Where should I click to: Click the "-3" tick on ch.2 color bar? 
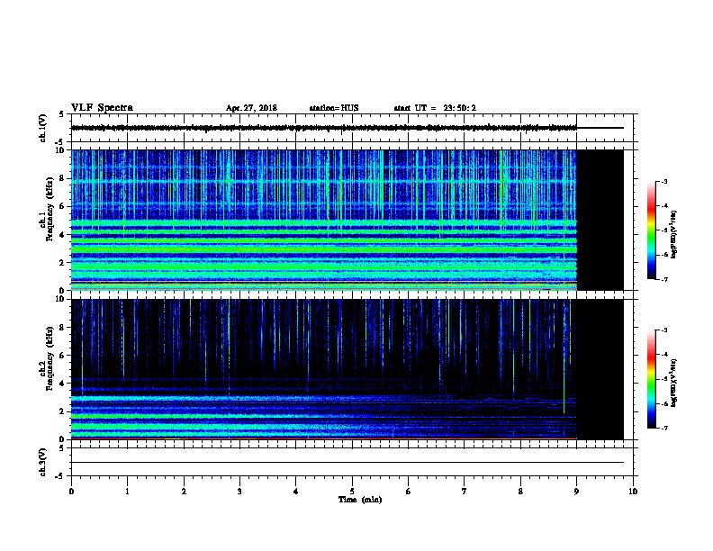pos(663,330)
